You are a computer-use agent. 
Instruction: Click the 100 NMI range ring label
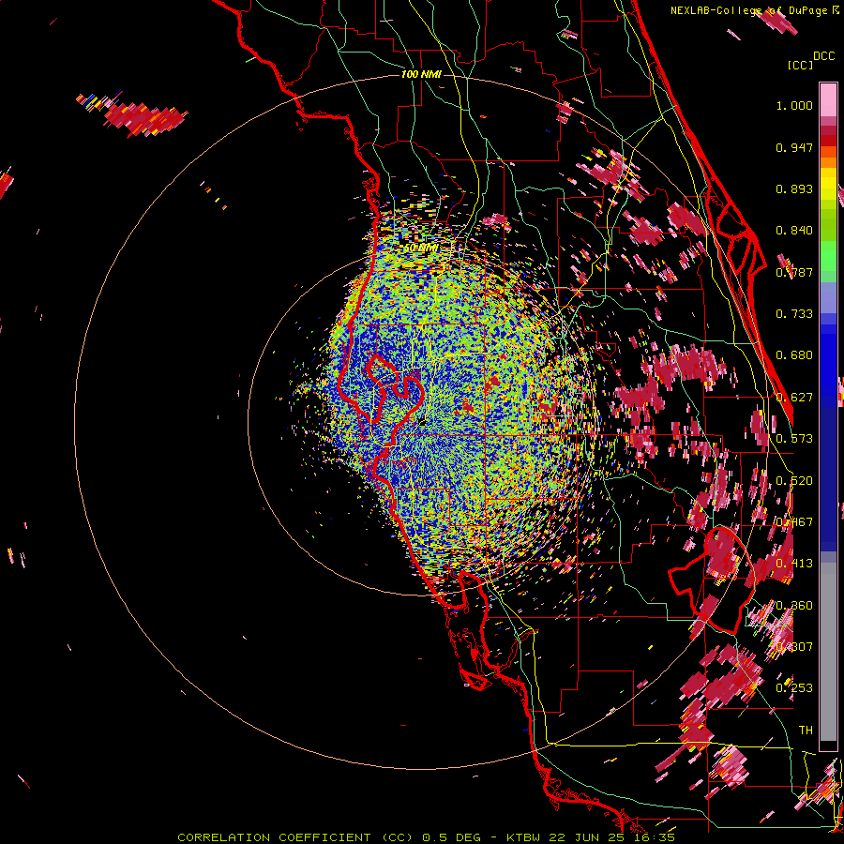[x=421, y=74]
